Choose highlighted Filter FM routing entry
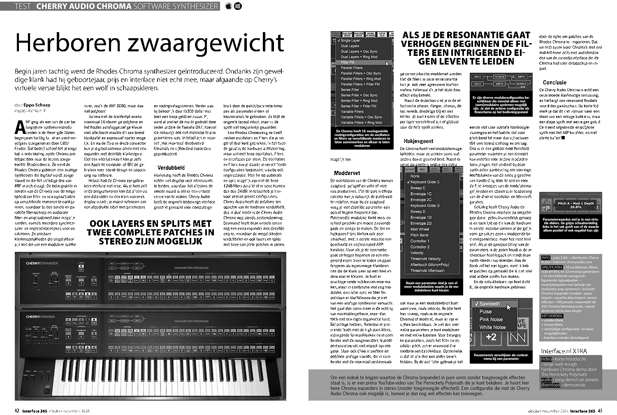This screenshot has height=415, width=617. [348, 62]
